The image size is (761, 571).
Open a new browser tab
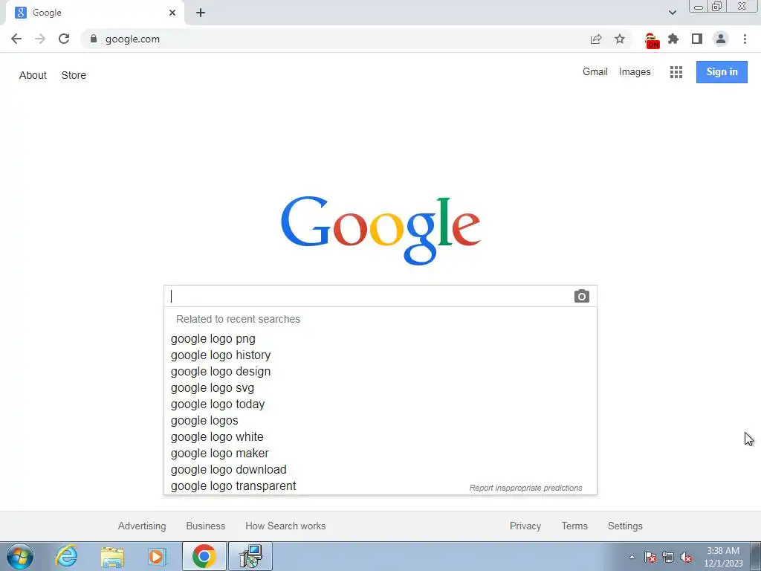[x=201, y=13]
